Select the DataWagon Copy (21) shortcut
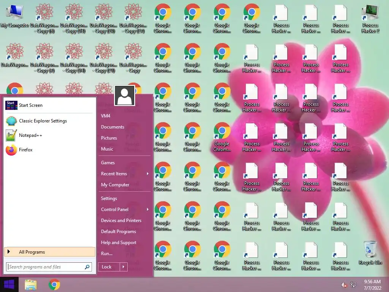This screenshot has width=389, height=292. [104, 58]
